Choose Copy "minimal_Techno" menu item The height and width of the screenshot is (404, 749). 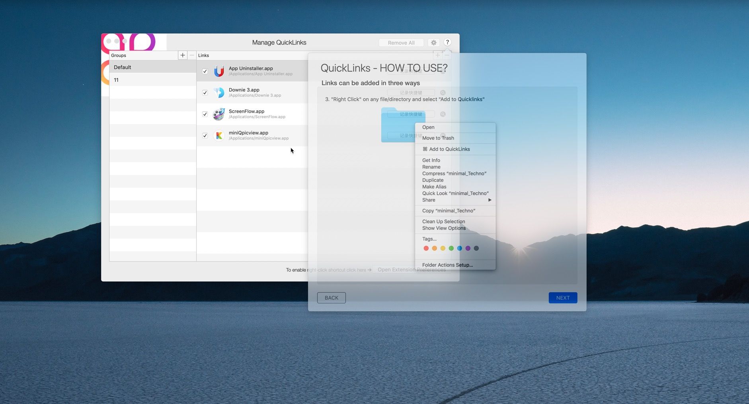pyautogui.click(x=455, y=211)
